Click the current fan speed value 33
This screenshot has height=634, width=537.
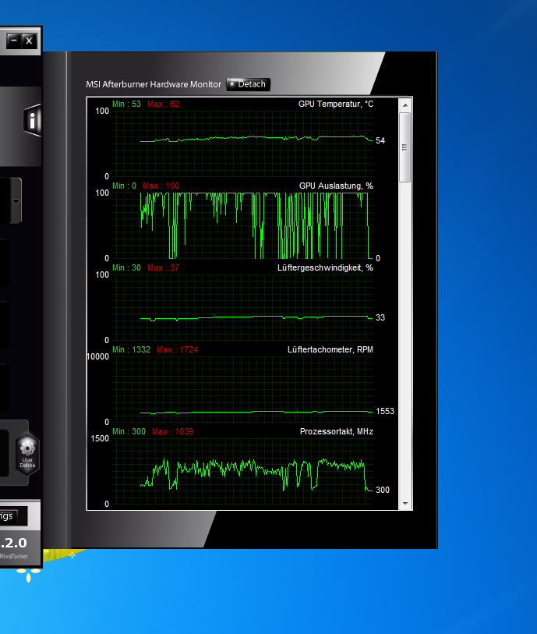[x=380, y=317]
